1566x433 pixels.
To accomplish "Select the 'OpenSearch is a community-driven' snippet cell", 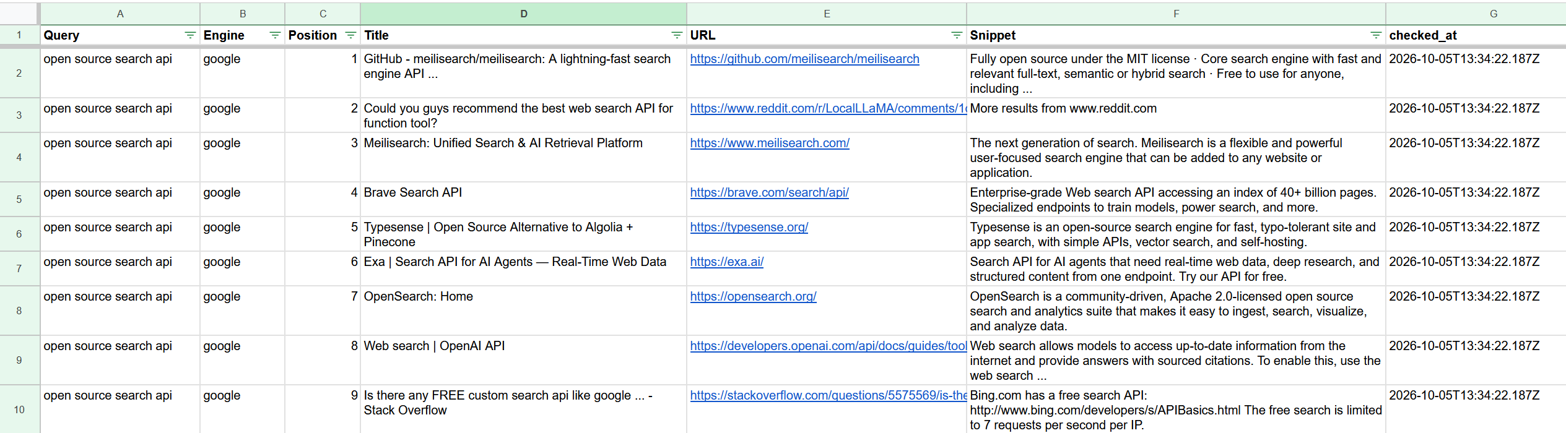I will pos(1176,311).
